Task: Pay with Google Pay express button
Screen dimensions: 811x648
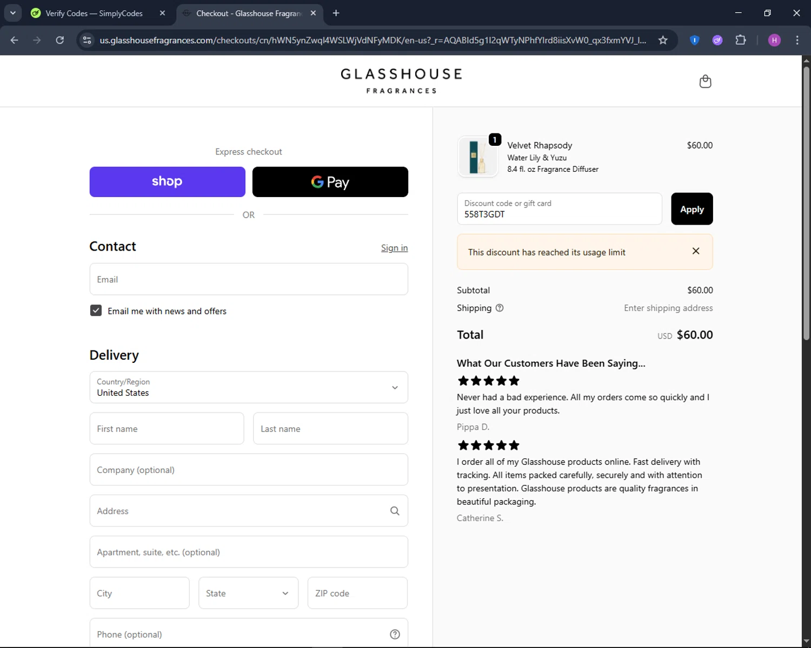Action: point(330,182)
